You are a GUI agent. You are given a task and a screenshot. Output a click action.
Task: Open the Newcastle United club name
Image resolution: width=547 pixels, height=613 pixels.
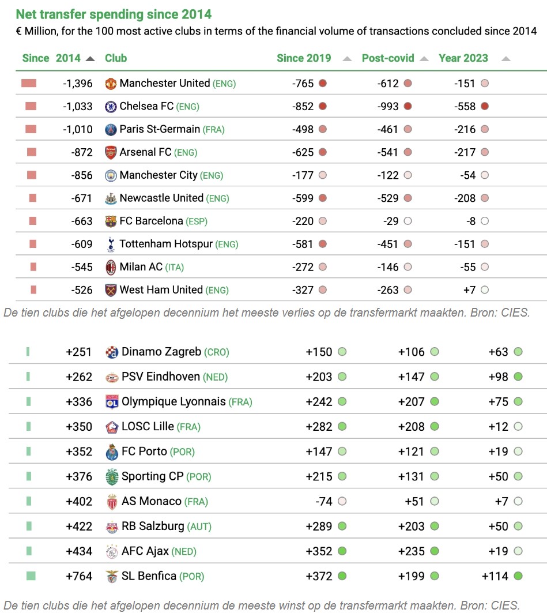point(161,198)
